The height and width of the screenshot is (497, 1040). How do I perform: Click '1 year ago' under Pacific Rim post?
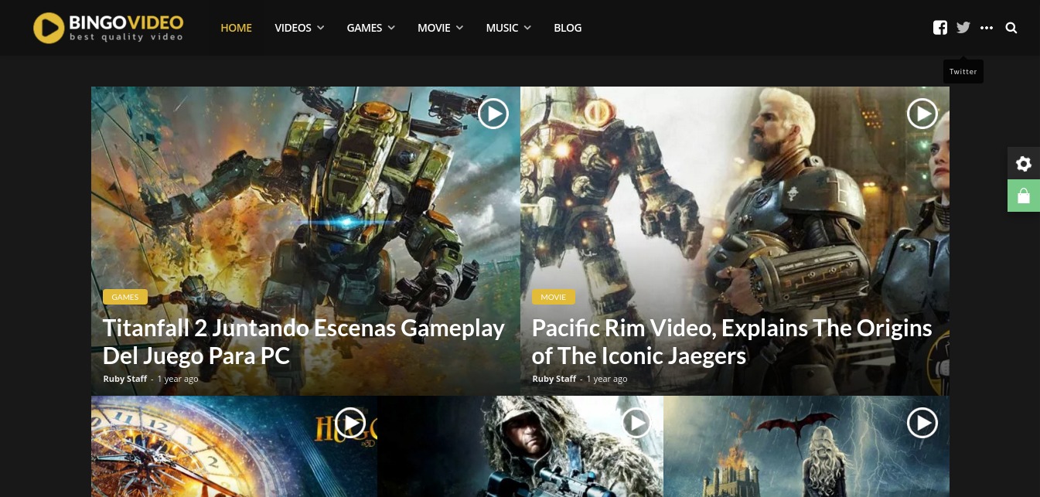click(607, 379)
